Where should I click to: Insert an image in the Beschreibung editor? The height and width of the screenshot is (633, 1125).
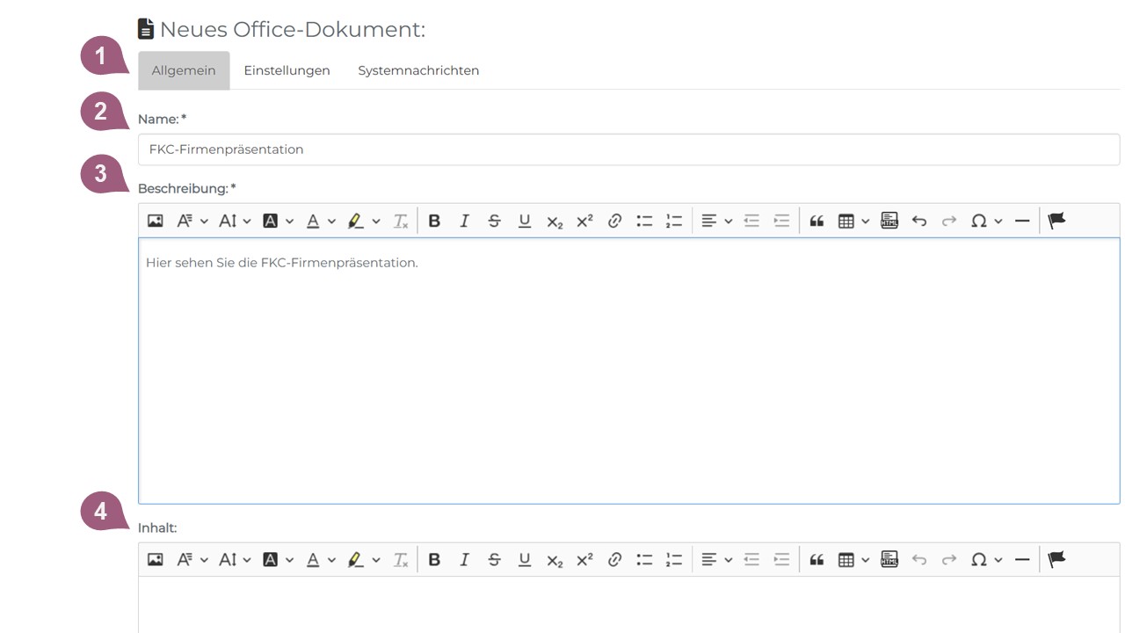tap(155, 221)
